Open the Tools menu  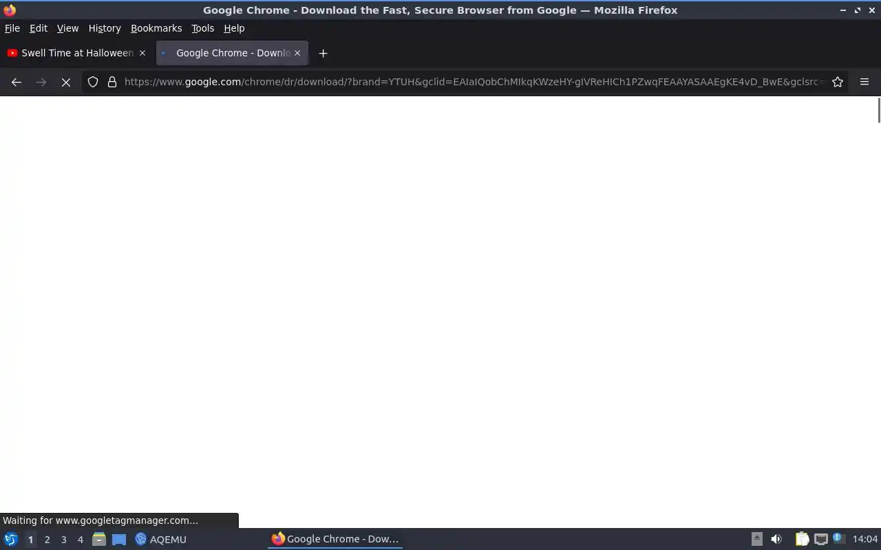pyautogui.click(x=203, y=28)
